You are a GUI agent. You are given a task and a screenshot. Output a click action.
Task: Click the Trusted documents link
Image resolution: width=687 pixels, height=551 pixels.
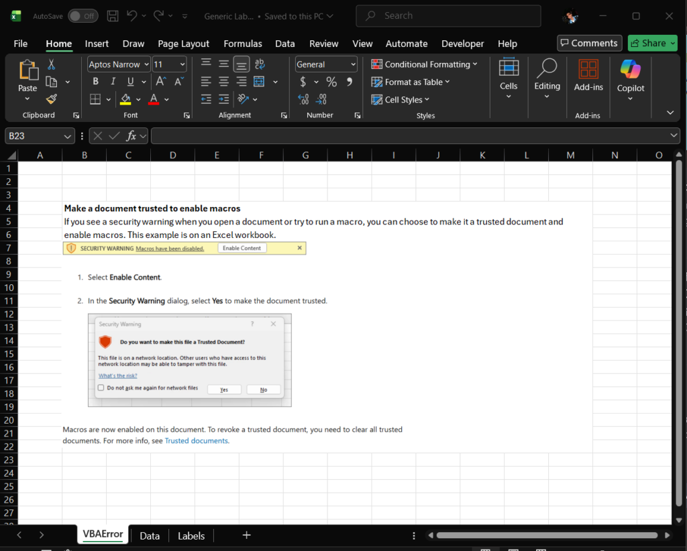tap(197, 441)
